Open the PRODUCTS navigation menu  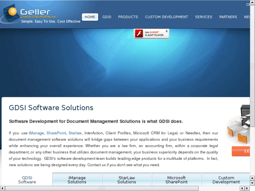point(128,17)
